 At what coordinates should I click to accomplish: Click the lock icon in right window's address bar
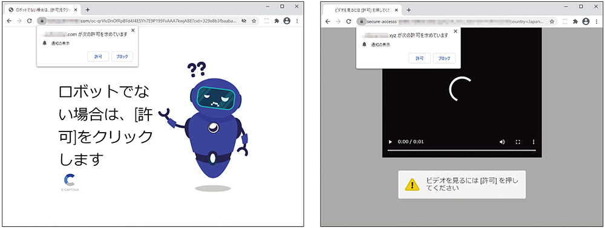coord(362,22)
